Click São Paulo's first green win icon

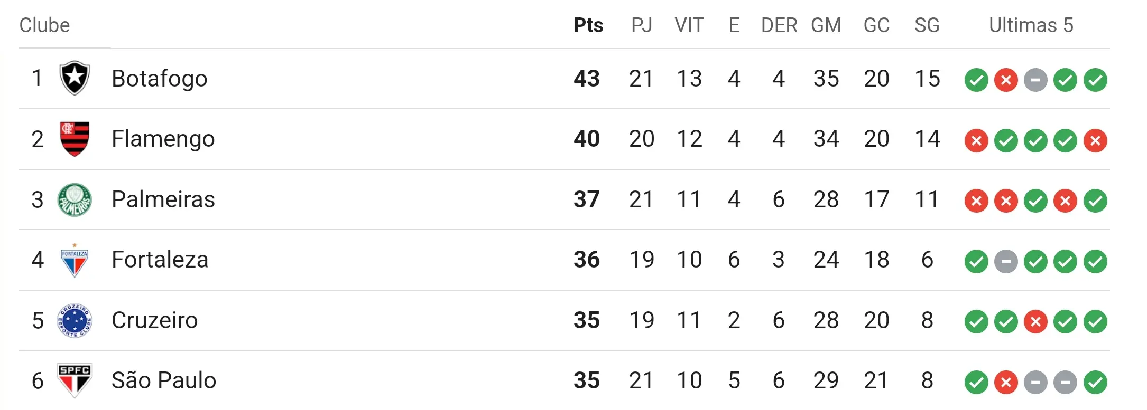click(976, 383)
